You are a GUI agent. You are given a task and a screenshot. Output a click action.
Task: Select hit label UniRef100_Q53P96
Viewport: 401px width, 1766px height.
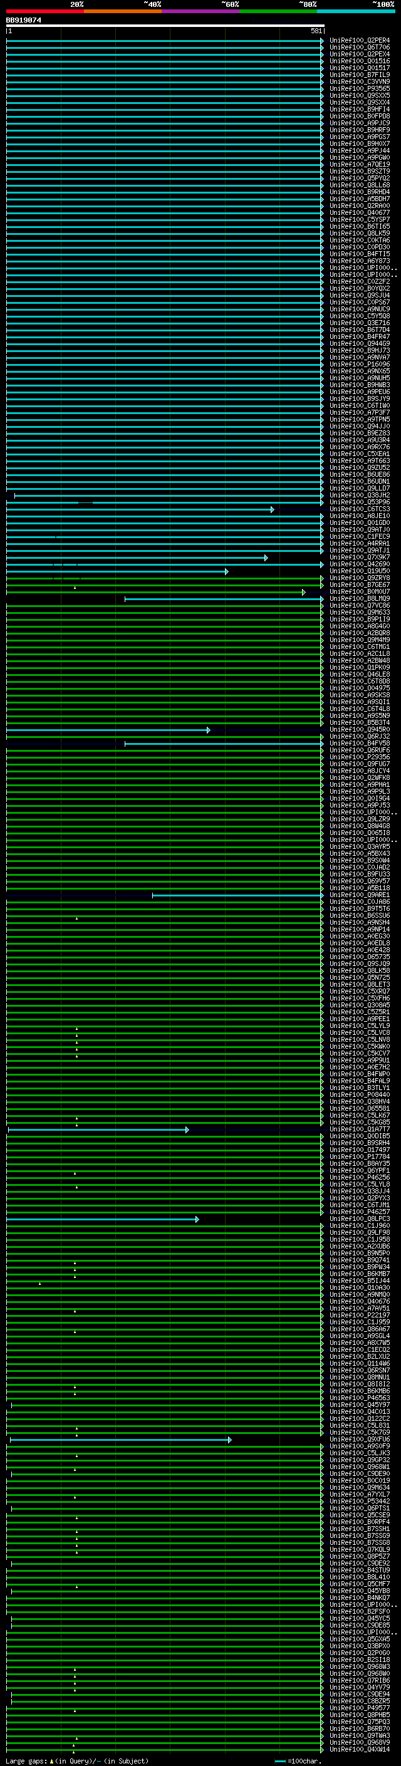coord(359,502)
